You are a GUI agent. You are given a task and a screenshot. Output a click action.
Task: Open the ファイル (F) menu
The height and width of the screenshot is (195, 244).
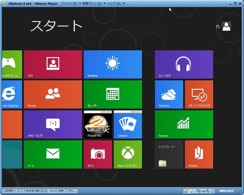(x=69, y=3)
